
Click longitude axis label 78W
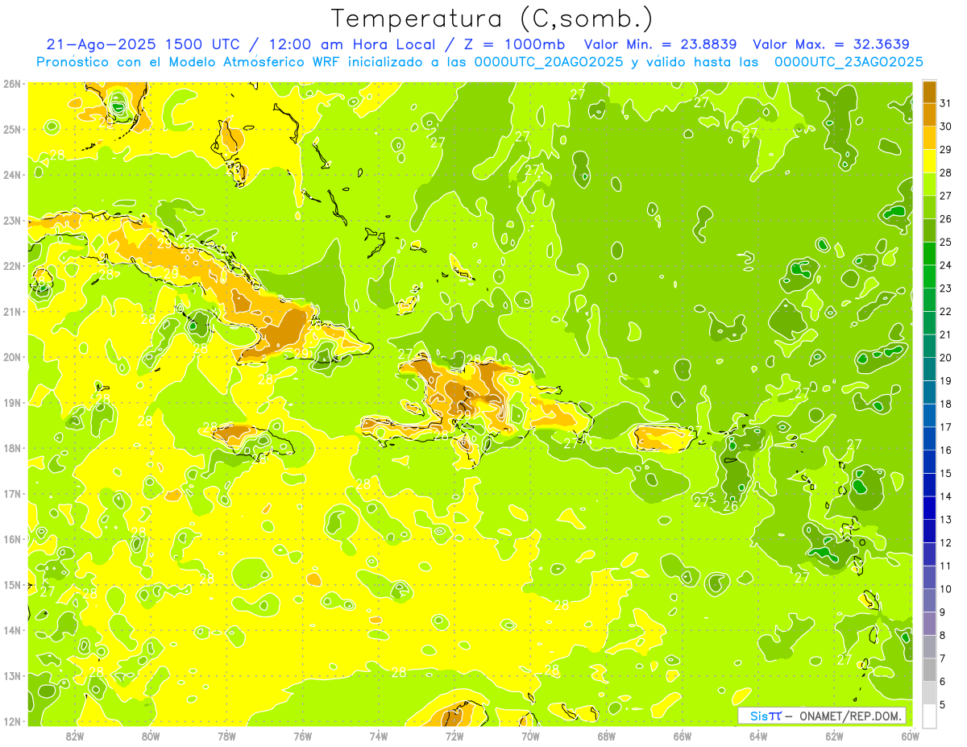tap(226, 736)
